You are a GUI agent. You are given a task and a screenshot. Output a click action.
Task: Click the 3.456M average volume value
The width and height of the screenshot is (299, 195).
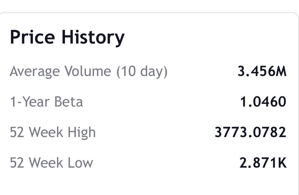point(262,72)
